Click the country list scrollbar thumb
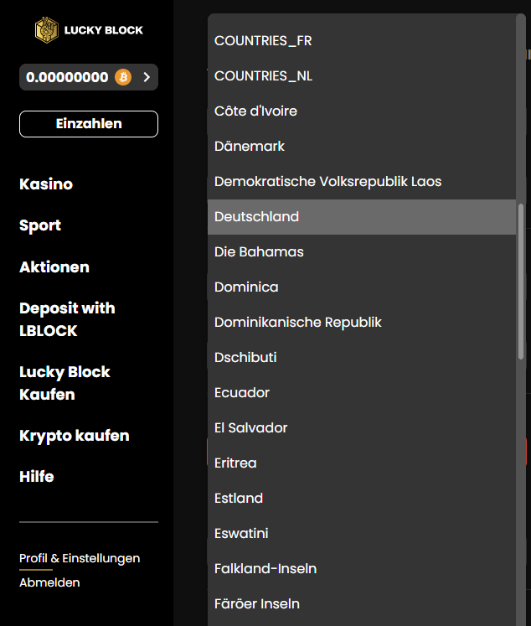The width and height of the screenshot is (531, 626). pyautogui.click(x=521, y=281)
